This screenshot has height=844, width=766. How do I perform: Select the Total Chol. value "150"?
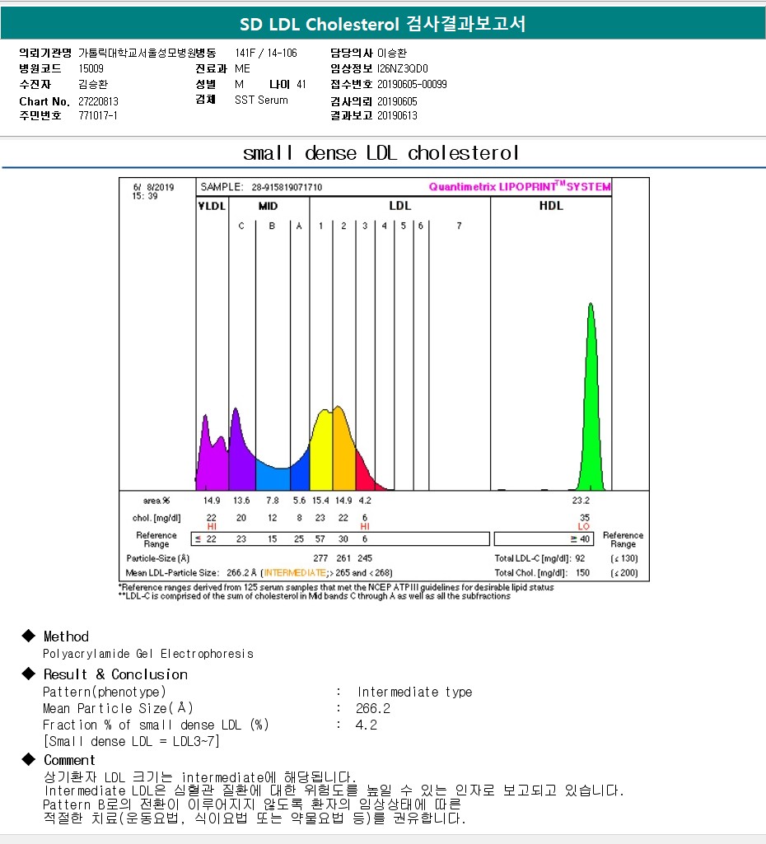[x=582, y=573]
